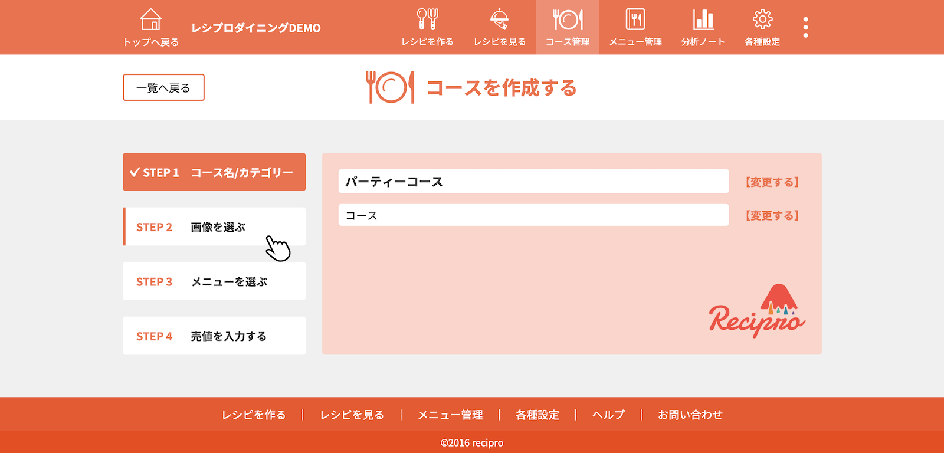Viewport: 944px width, 453px height.
Task: Click the コース category field
Action: (533, 215)
